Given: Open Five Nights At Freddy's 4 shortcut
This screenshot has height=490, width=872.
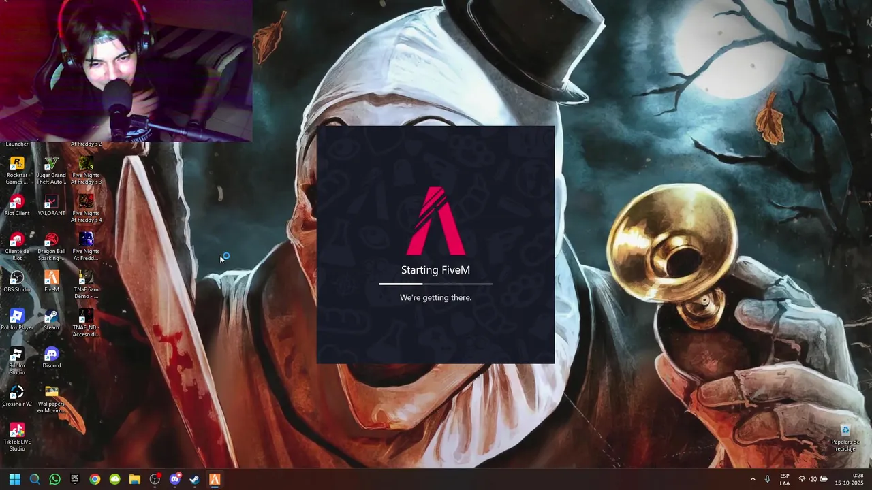Looking at the screenshot, I should coord(86,209).
